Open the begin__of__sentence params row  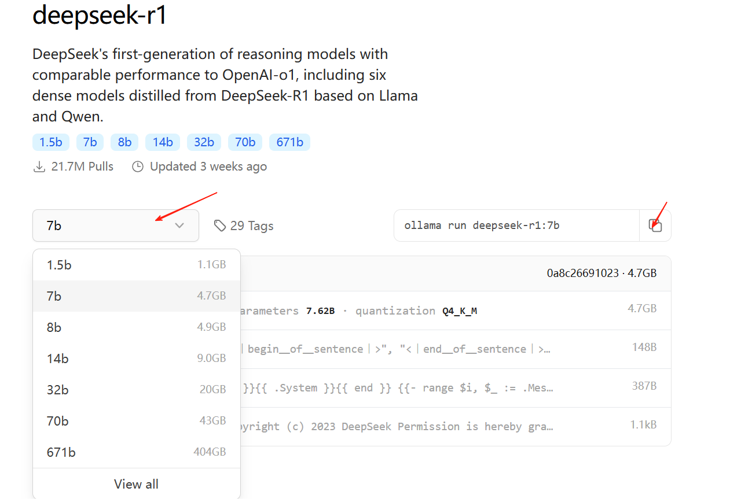[455, 349]
